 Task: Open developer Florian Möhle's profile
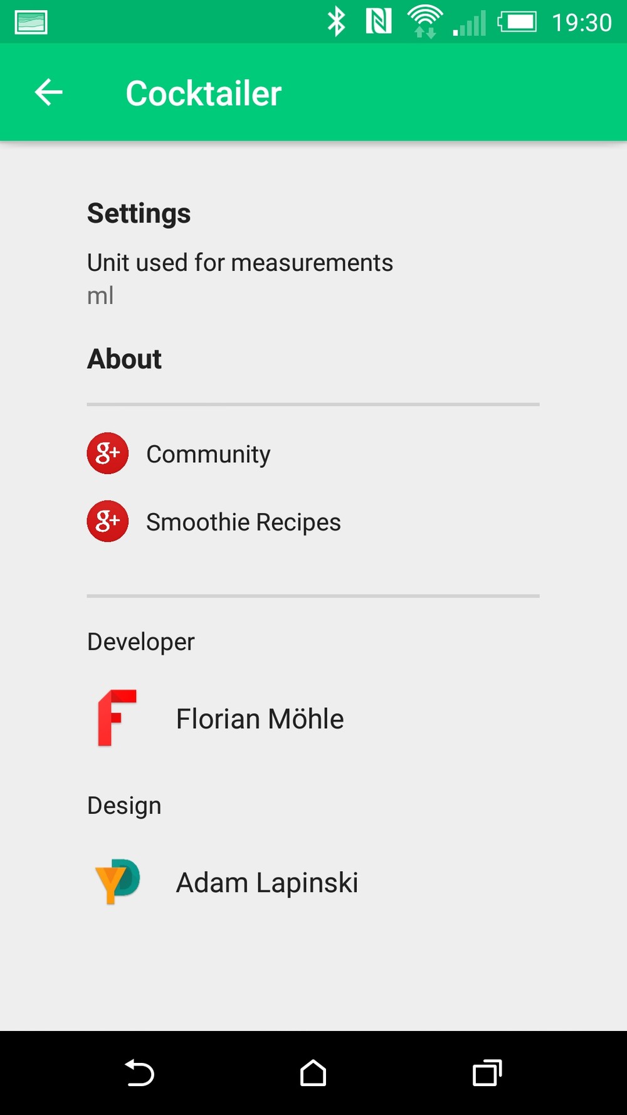(260, 719)
